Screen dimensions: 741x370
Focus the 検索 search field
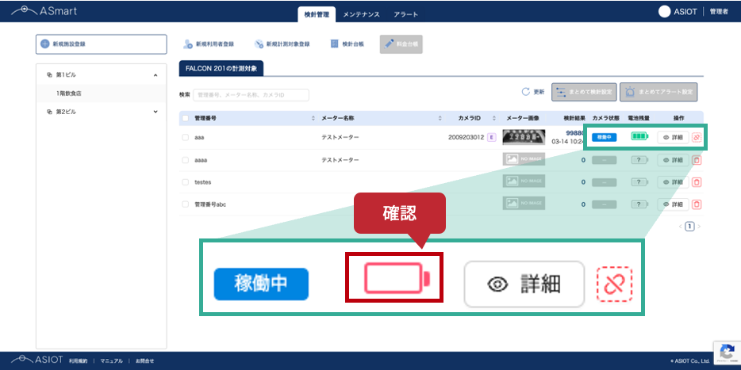click(x=251, y=95)
